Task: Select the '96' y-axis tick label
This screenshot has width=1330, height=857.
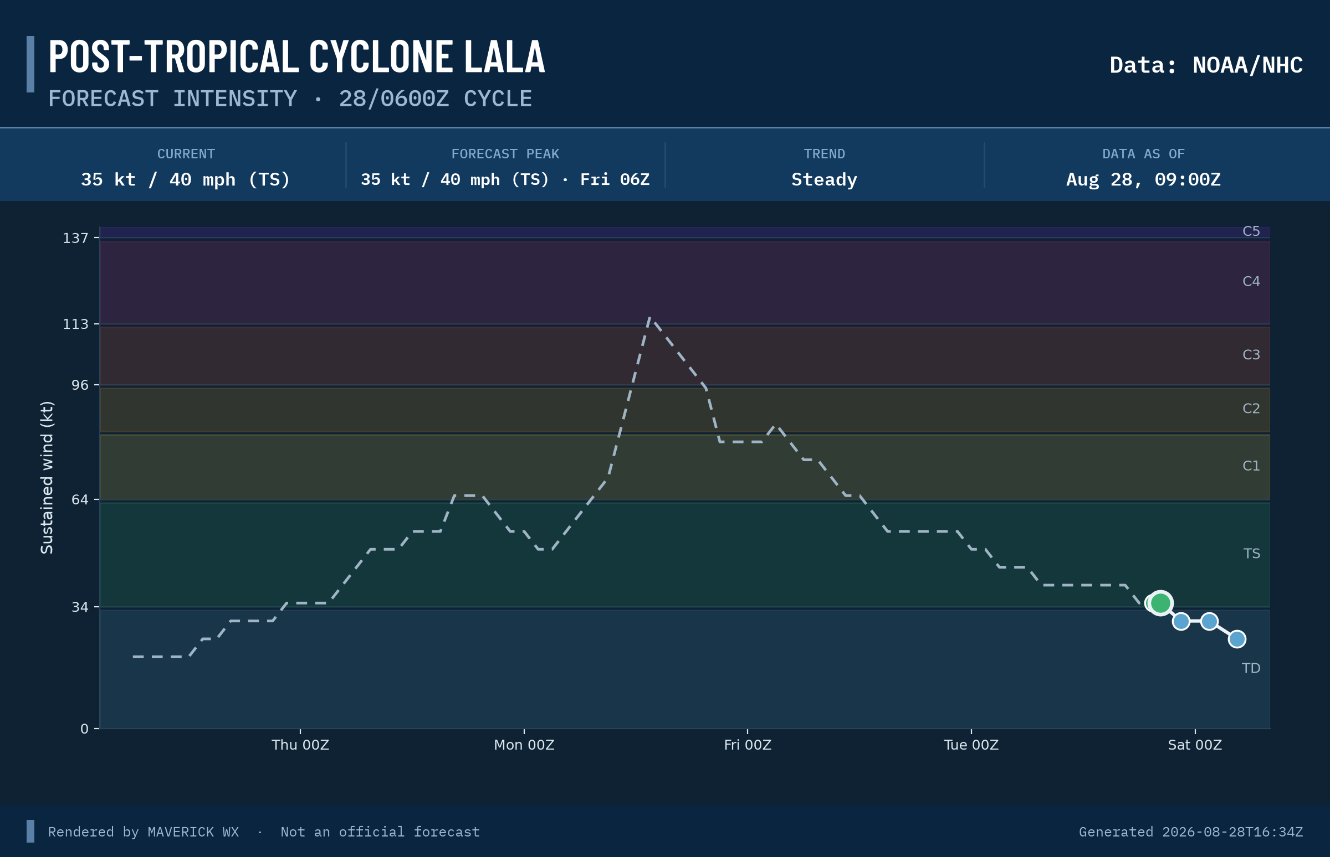Action: tap(80, 385)
